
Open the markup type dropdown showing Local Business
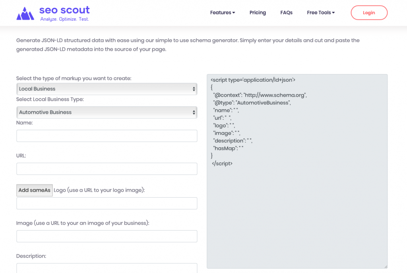pyautogui.click(x=107, y=89)
